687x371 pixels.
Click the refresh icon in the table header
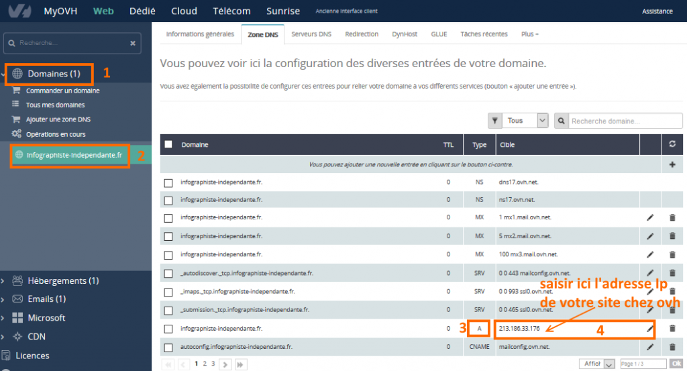coord(672,144)
